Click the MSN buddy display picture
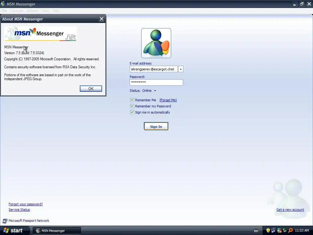This screenshot has height=235, width=313. (x=156, y=43)
